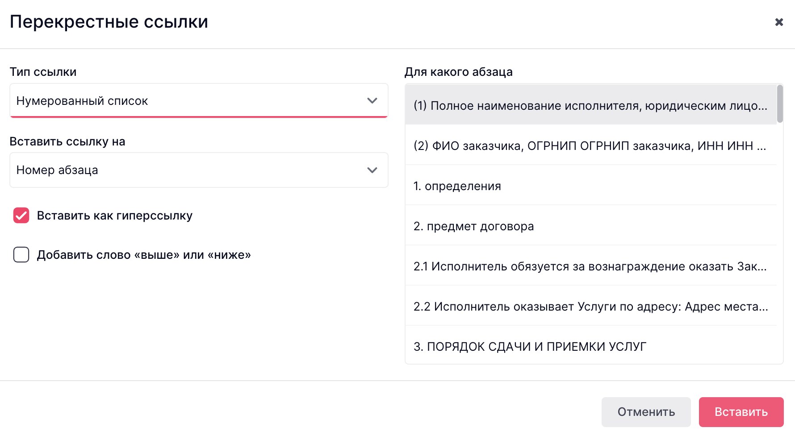Click the paragraph list scrollbar thumb
Image resolution: width=795 pixels, height=440 pixels.
(x=780, y=104)
